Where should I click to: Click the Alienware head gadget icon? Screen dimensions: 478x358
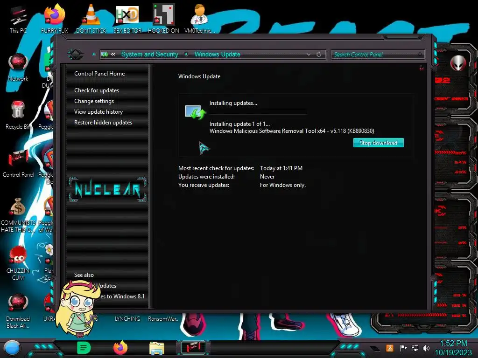tap(458, 63)
